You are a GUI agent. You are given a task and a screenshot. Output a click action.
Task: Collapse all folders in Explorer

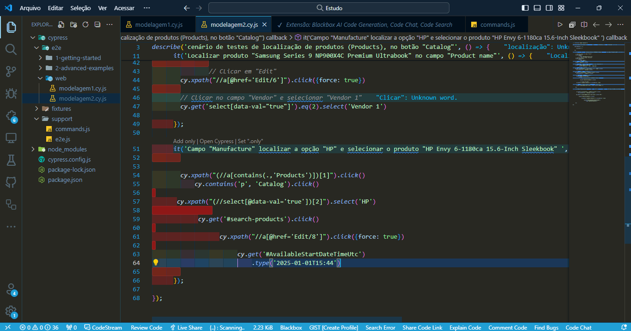pos(97,24)
